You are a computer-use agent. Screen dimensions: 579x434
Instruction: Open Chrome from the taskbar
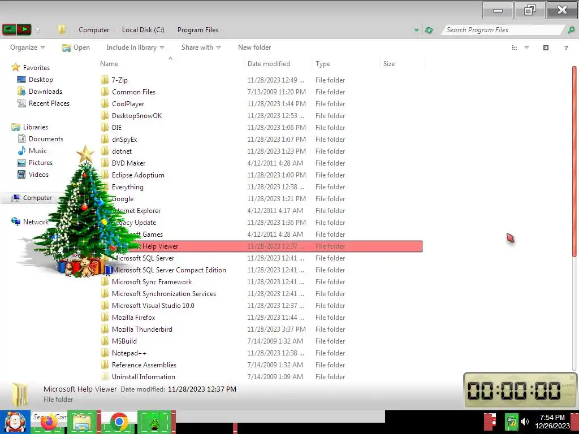[x=119, y=422]
